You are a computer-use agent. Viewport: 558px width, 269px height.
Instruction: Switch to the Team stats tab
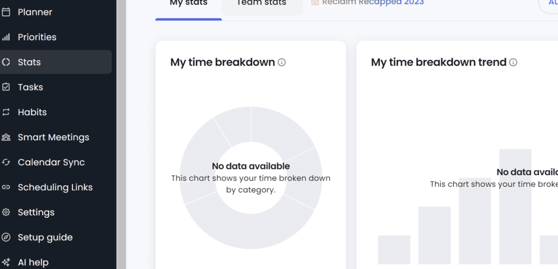(x=262, y=4)
